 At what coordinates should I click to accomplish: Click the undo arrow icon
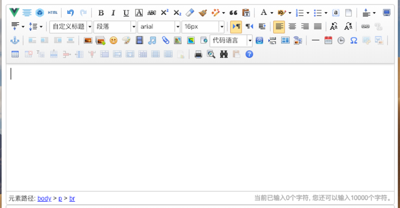pyautogui.click(x=70, y=13)
